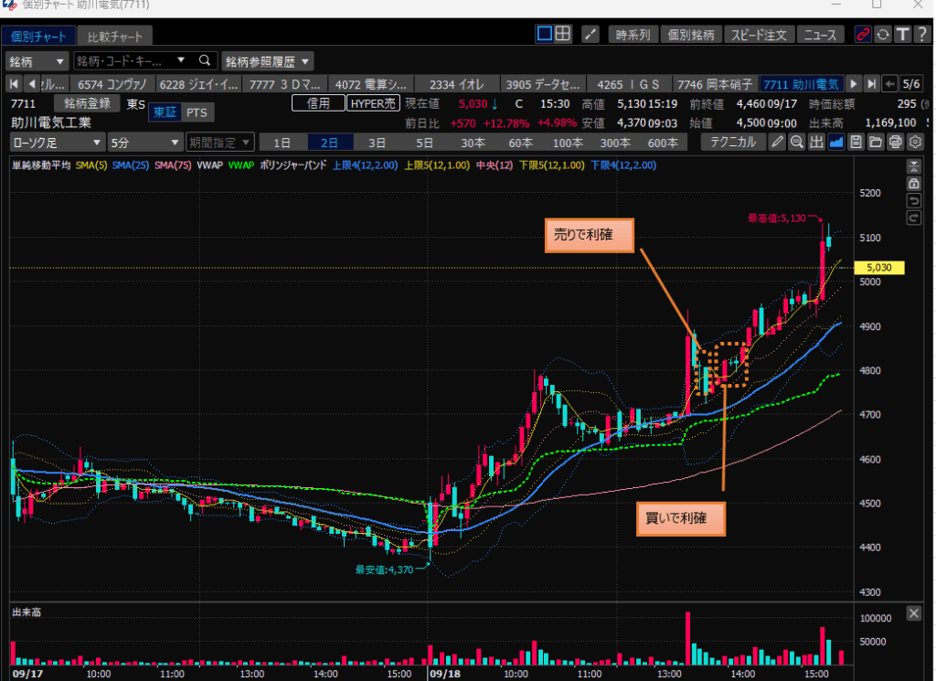Image resolution: width=936 pixels, height=681 pixels.
Task: Click the refresh arrows icon
Action: (x=883, y=35)
